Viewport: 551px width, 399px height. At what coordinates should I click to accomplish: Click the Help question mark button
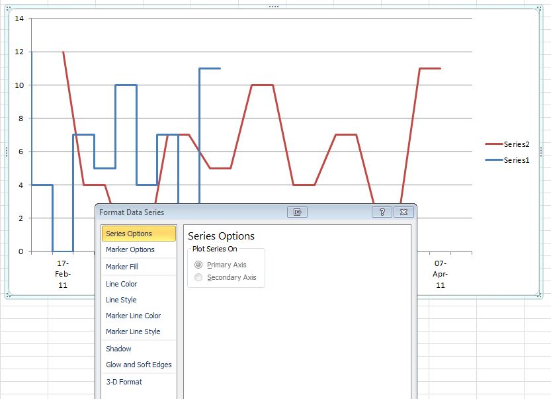382,212
